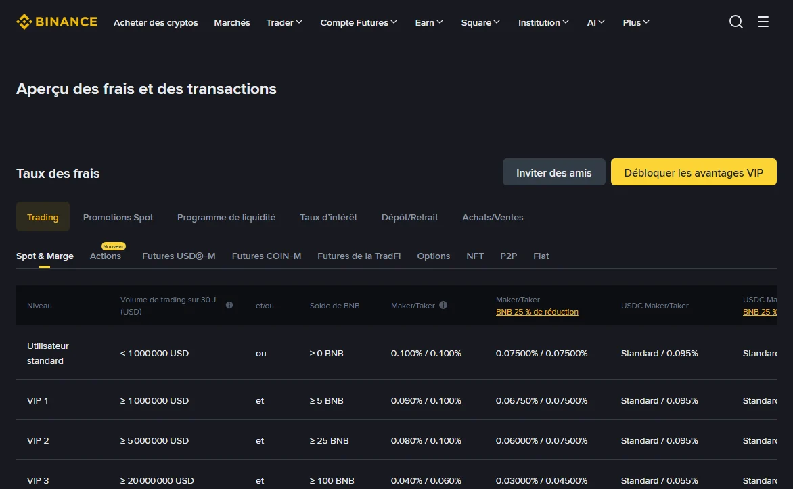Click the '0.03000% / 0.04500%' cell
This screenshot has height=489, width=793.
[x=542, y=480]
